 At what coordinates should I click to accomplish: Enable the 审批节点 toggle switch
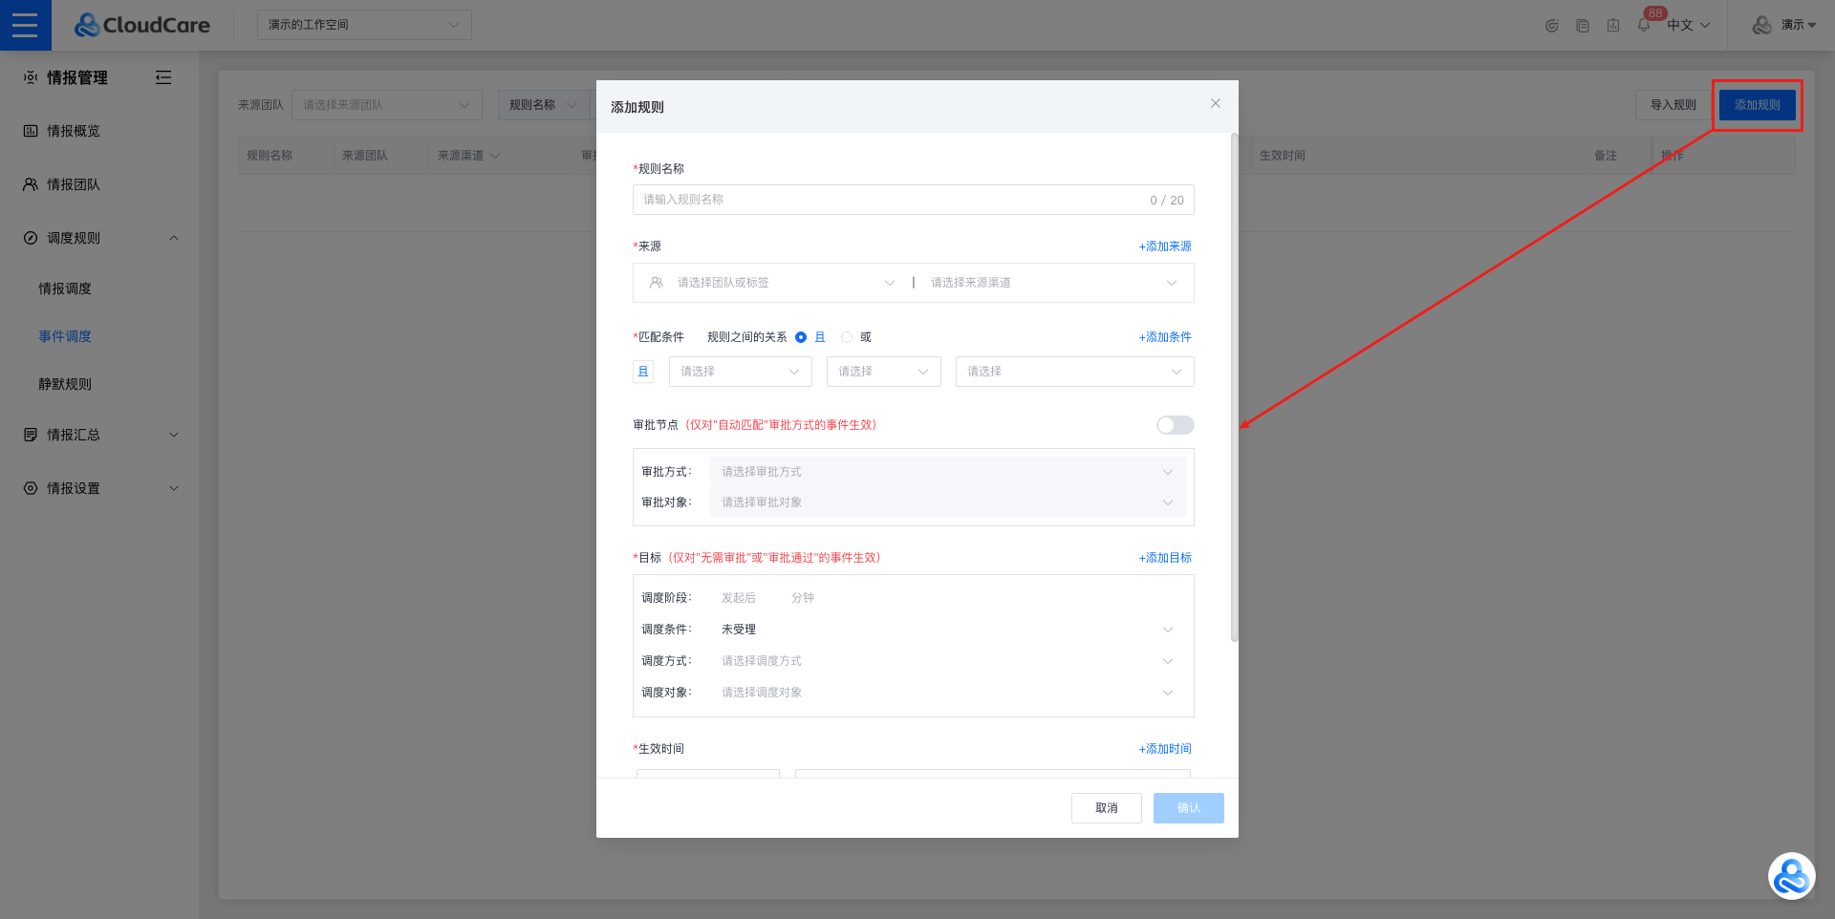[x=1175, y=425]
